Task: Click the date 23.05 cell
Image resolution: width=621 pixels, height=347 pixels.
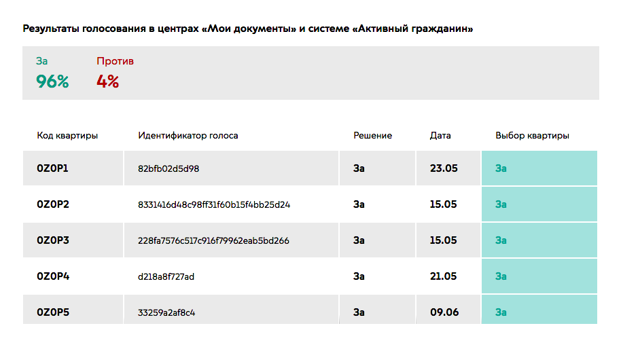Action: click(x=448, y=168)
